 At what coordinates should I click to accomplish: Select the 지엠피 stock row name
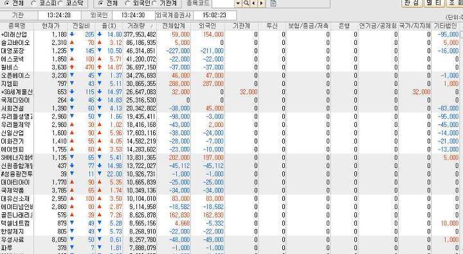pos(10,84)
